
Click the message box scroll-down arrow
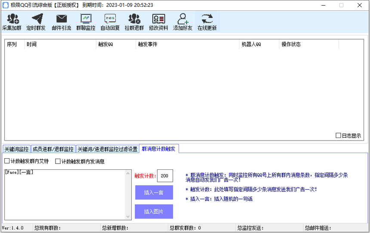(128, 217)
